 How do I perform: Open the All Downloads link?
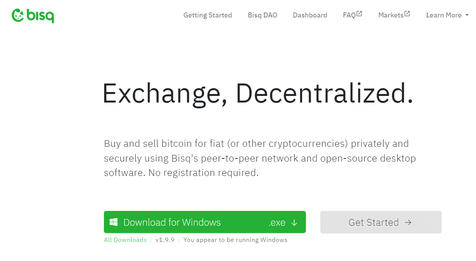(x=125, y=240)
